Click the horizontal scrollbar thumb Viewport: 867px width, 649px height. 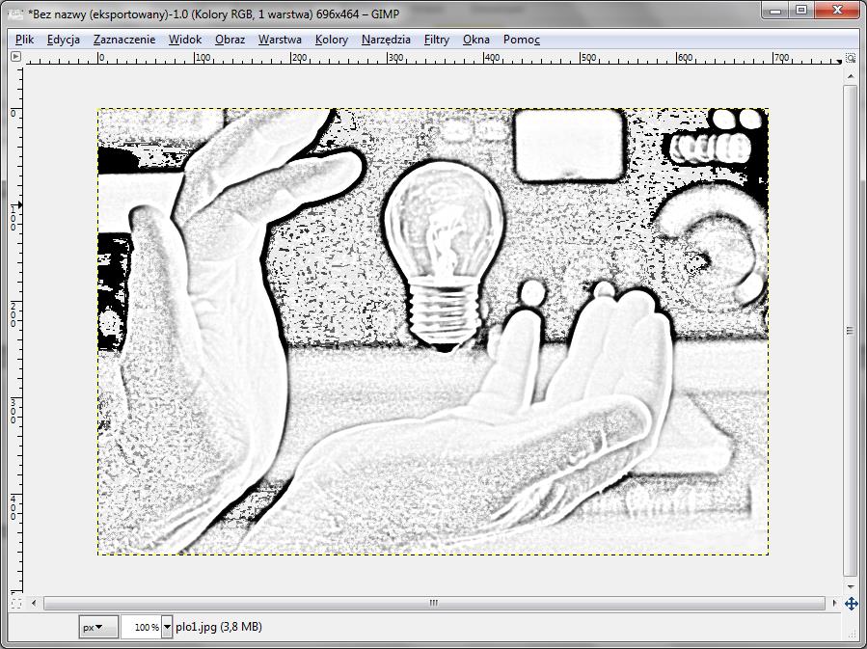434,603
